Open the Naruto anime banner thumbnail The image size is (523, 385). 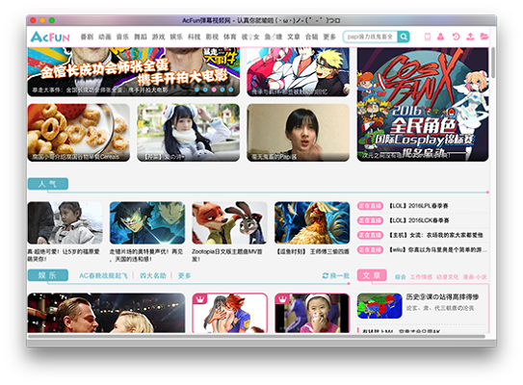tap(299, 71)
